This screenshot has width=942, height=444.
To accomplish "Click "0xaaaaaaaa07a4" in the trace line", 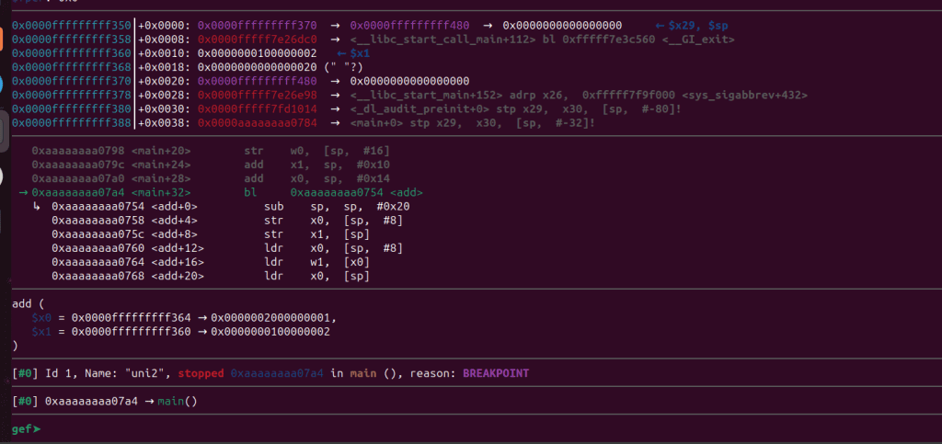I will click(92, 401).
